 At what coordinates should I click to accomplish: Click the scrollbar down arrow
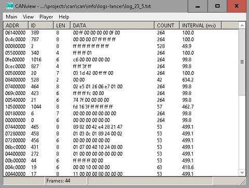tap(242, 172)
